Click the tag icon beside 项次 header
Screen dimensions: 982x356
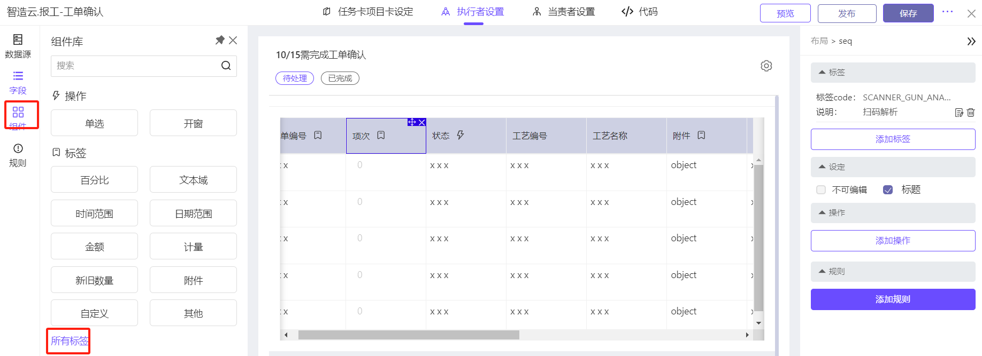click(381, 136)
